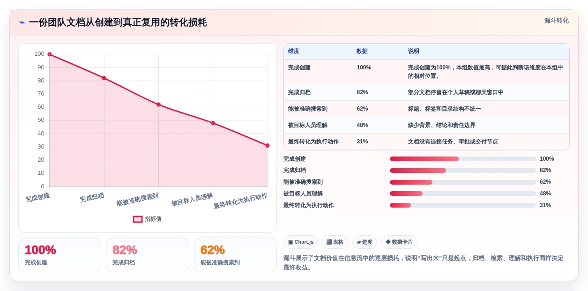Image resolution: width=588 pixels, height=291 pixels.
Task: Click the y-axis tick label 50
Action: click(x=41, y=120)
